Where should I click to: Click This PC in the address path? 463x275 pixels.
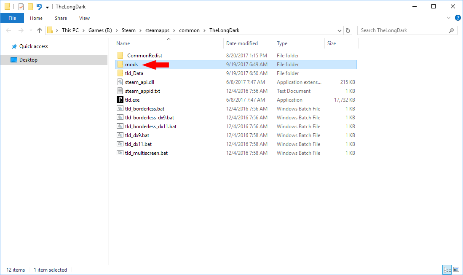(x=70, y=30)
